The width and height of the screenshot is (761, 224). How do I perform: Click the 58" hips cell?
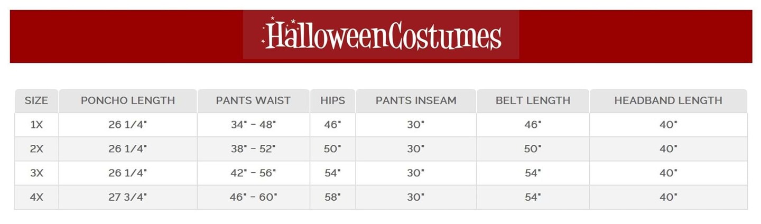point(332,197)
